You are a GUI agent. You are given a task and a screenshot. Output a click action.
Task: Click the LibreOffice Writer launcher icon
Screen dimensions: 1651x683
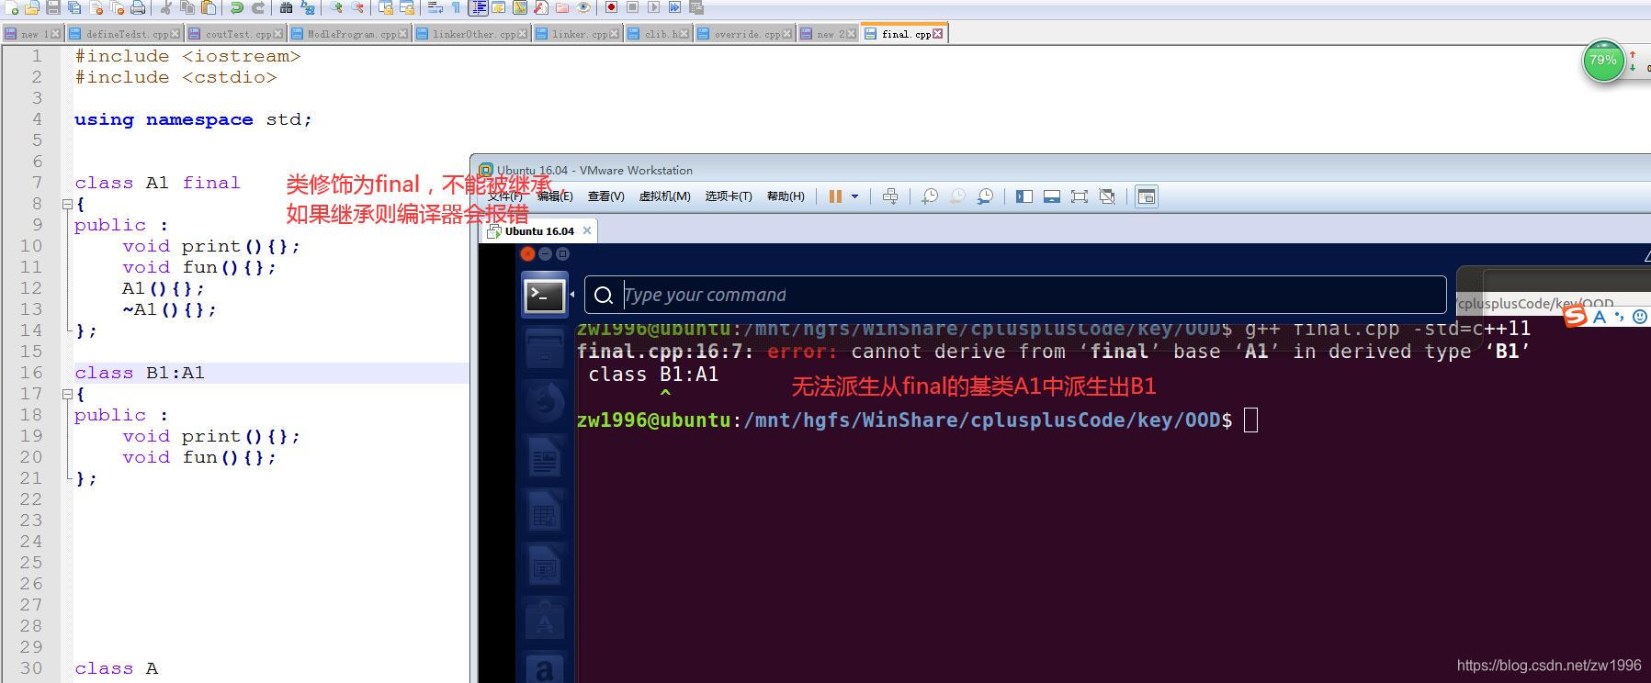tap(545, 458)
